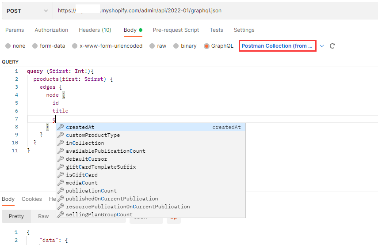Switch to the Authorization tab

[x=51, y=30]
